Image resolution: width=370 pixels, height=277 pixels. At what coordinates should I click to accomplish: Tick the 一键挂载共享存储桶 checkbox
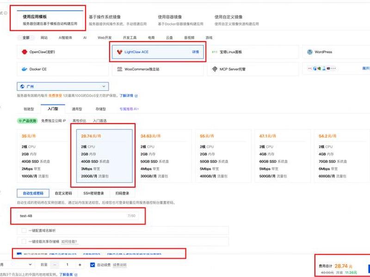click(x=24, y=241)
